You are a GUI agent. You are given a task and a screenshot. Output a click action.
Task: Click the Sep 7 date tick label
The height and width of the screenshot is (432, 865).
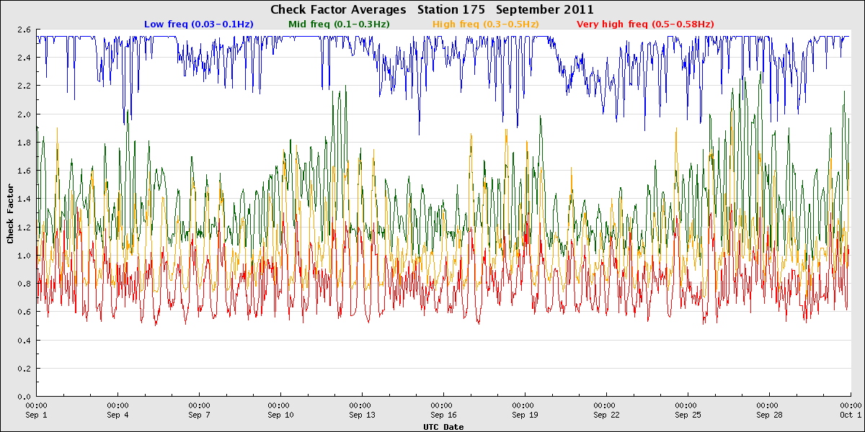[x=199, y=415]
